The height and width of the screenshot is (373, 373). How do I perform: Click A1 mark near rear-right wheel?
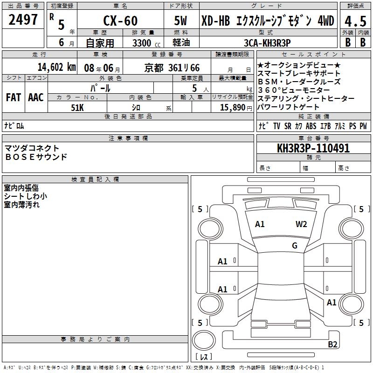tap(331, 303)
